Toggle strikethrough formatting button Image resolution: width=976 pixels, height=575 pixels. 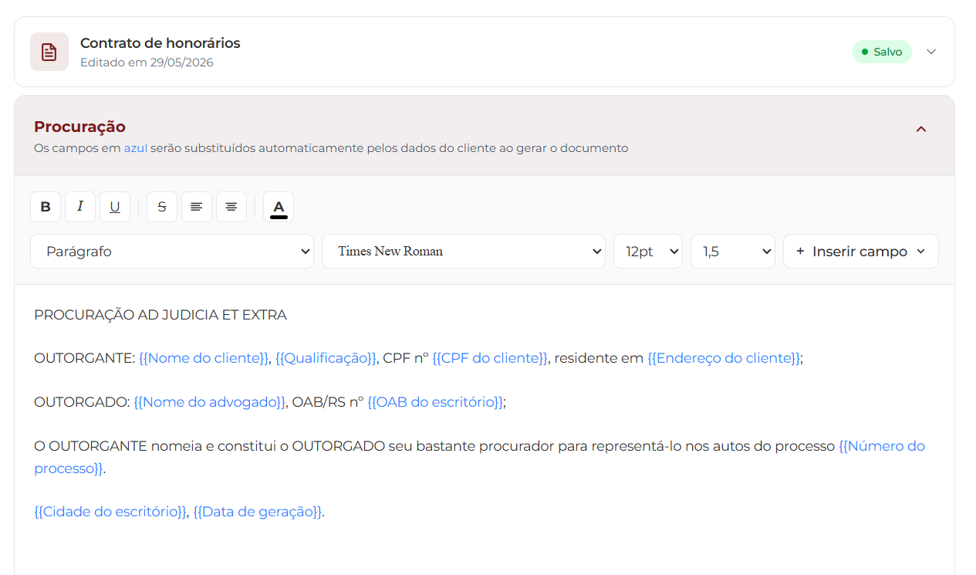click(162, 207)
